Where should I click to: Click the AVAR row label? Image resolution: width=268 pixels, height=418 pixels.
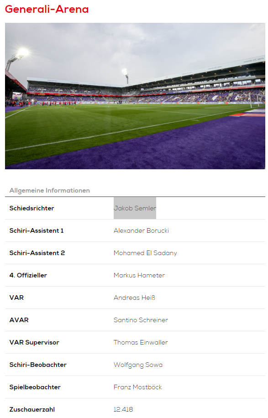(19, 320)
